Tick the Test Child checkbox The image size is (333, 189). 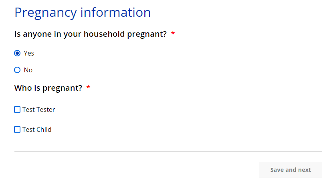(x=17, y=129)
